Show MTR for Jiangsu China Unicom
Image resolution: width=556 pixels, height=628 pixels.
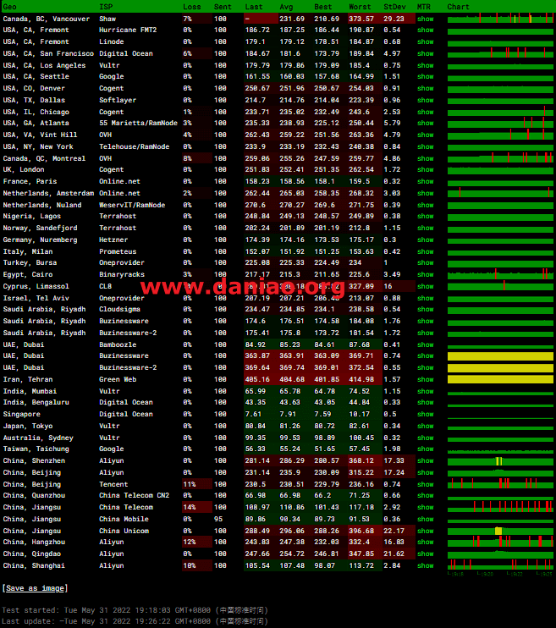425,531
